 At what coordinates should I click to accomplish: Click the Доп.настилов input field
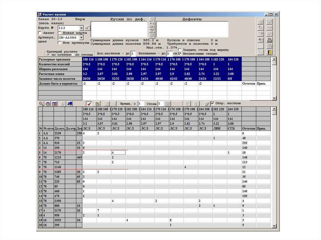coord(133,54)
